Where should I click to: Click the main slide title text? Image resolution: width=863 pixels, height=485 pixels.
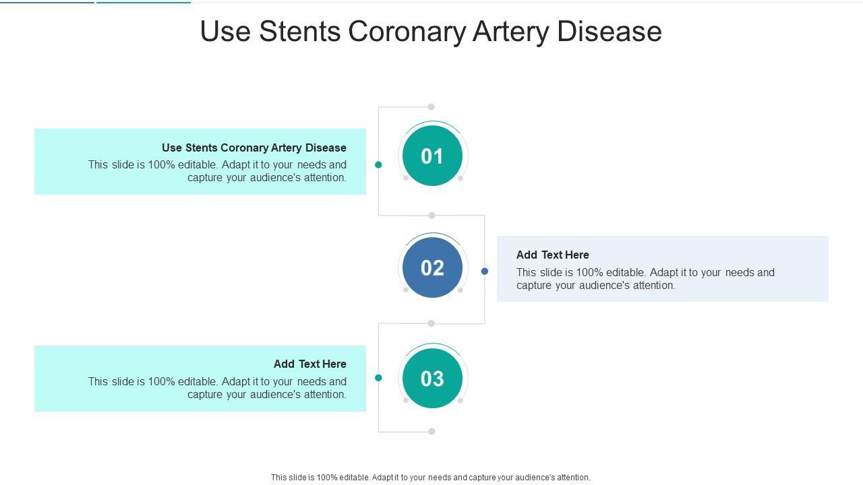[431, 32]
